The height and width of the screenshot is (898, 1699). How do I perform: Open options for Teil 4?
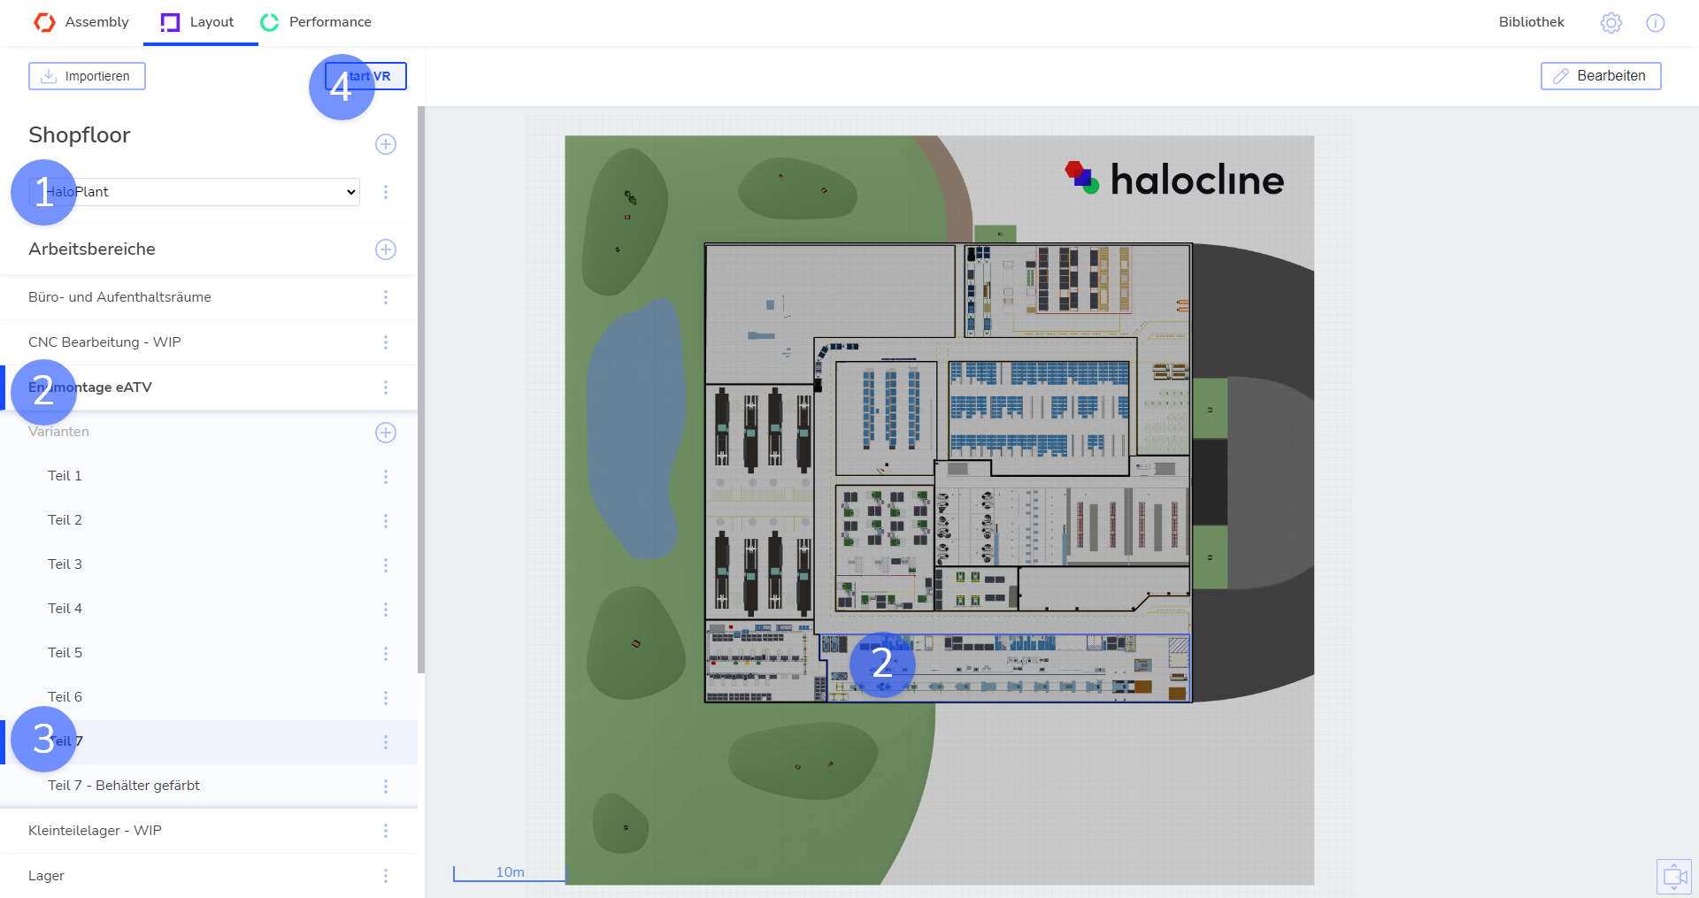pyautogui.click(x=386, y=610)
